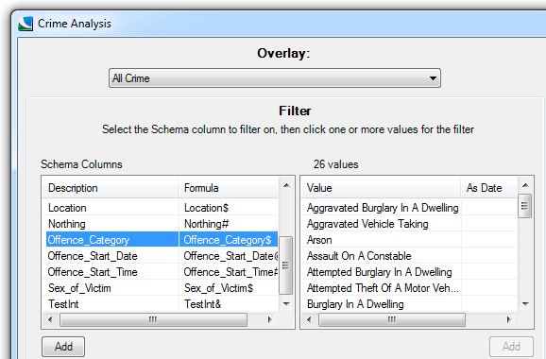Click right arrow of values list horizontal scrollbar
The image size is (546, 359).
509,319
